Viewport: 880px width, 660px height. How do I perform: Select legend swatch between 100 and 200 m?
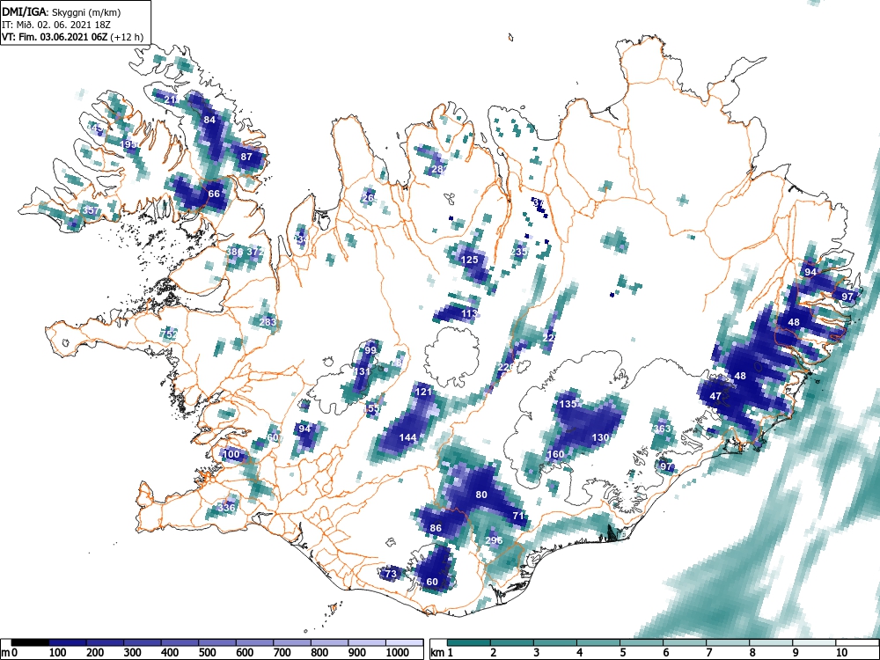coord(68,642)
